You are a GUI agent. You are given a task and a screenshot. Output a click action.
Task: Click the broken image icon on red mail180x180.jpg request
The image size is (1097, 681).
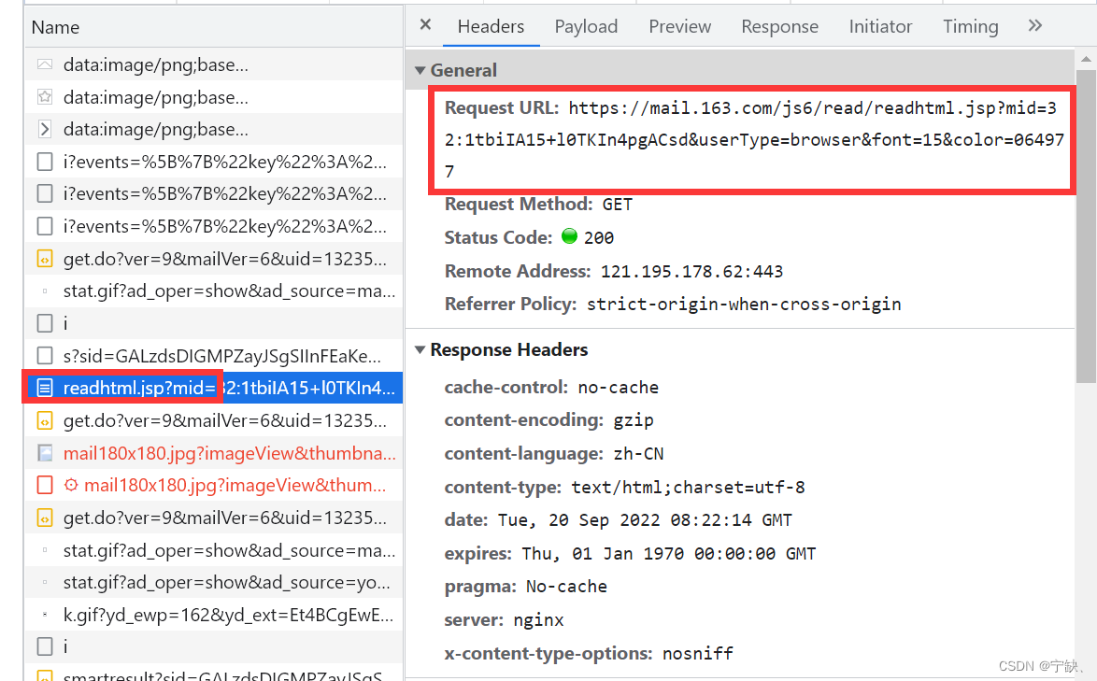pyautogui.click(x=43, y=485)
